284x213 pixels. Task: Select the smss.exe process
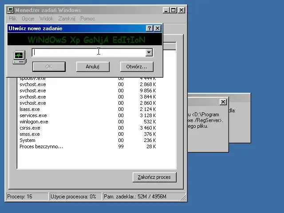pyautogui.click(x=88, y=134)
